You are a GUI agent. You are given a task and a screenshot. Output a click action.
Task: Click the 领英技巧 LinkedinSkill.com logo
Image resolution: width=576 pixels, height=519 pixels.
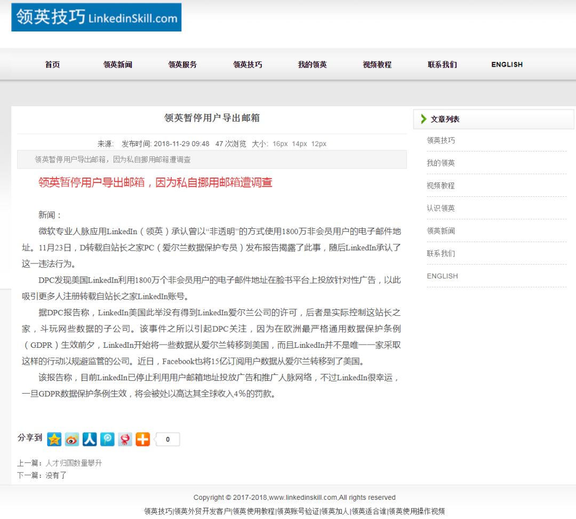(x=96, y=17)
